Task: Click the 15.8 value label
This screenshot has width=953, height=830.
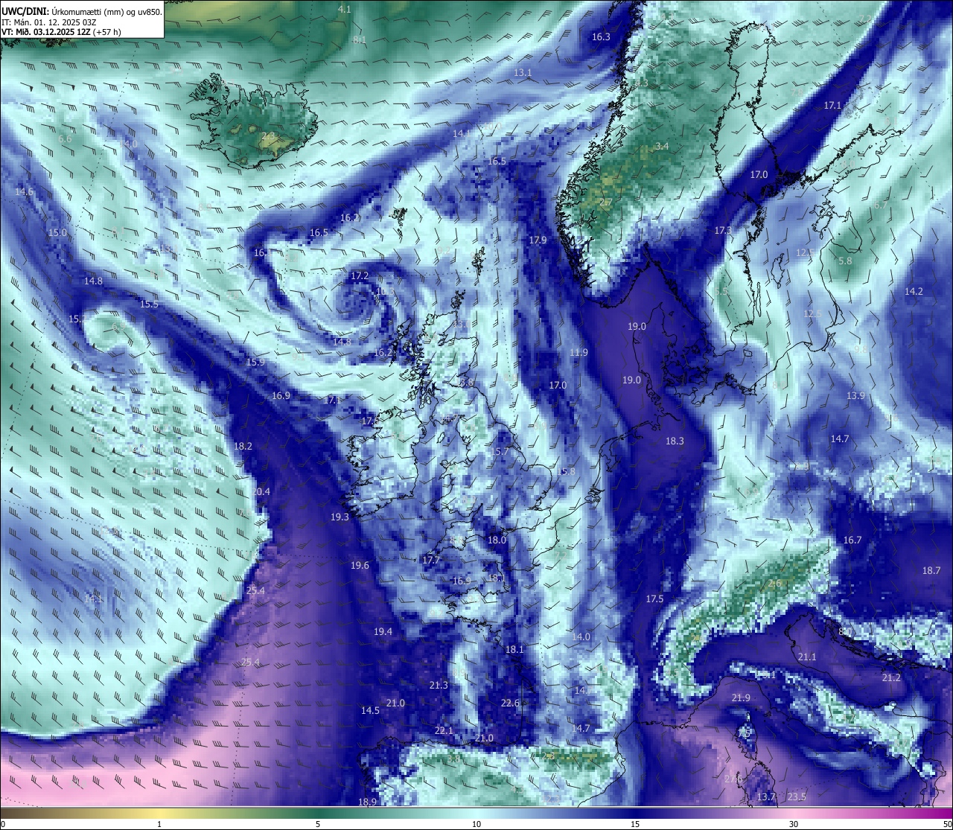Action: [x=567, y=471]
